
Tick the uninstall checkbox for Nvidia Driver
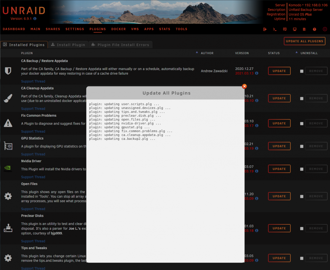(302, 169)
